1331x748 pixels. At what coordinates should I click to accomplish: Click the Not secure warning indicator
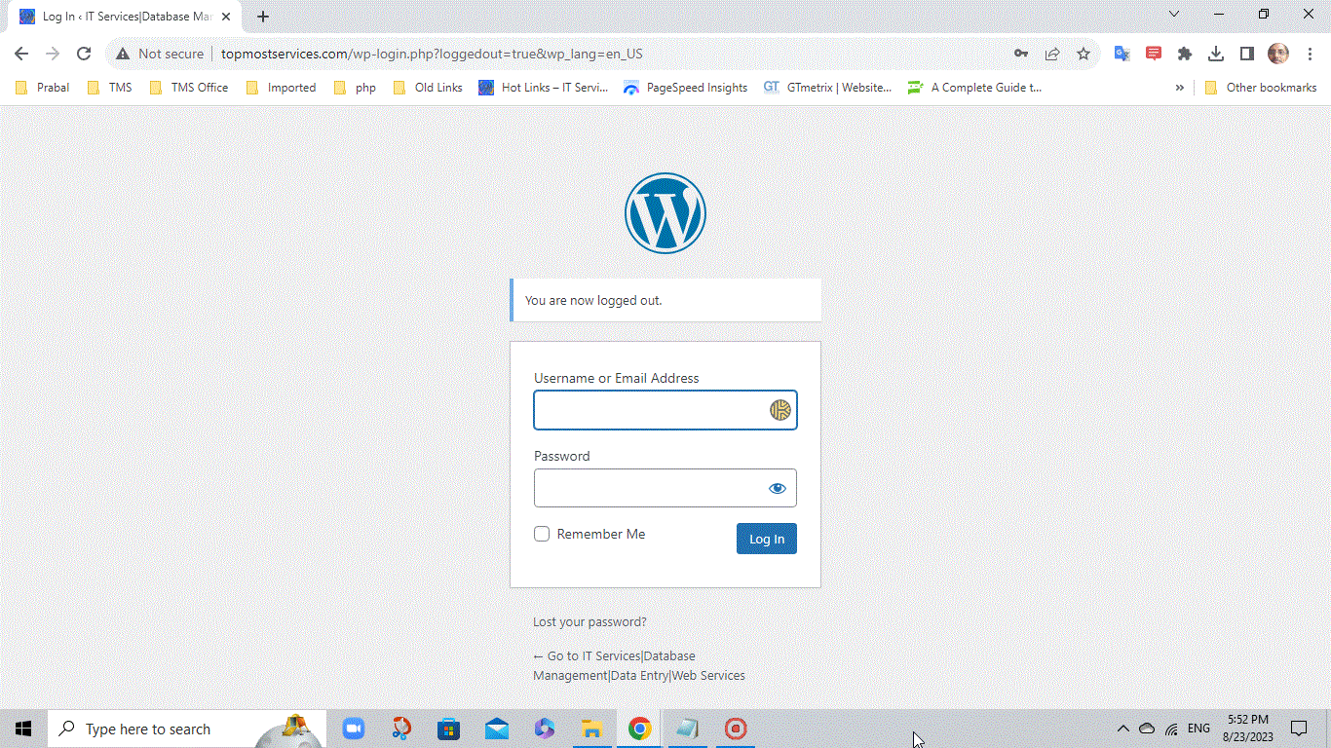pyautogui.click(x=159, y=54)
